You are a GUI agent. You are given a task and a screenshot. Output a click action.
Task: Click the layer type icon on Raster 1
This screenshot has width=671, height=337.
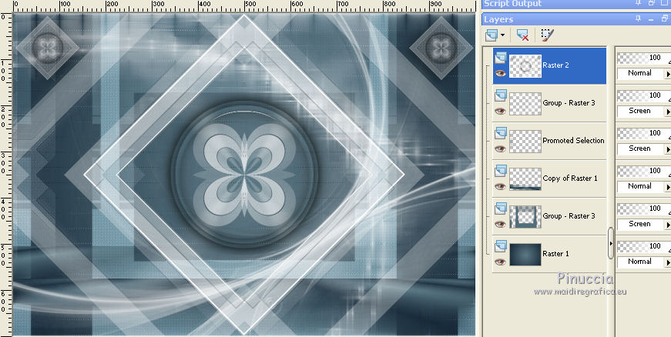point(500,245)
